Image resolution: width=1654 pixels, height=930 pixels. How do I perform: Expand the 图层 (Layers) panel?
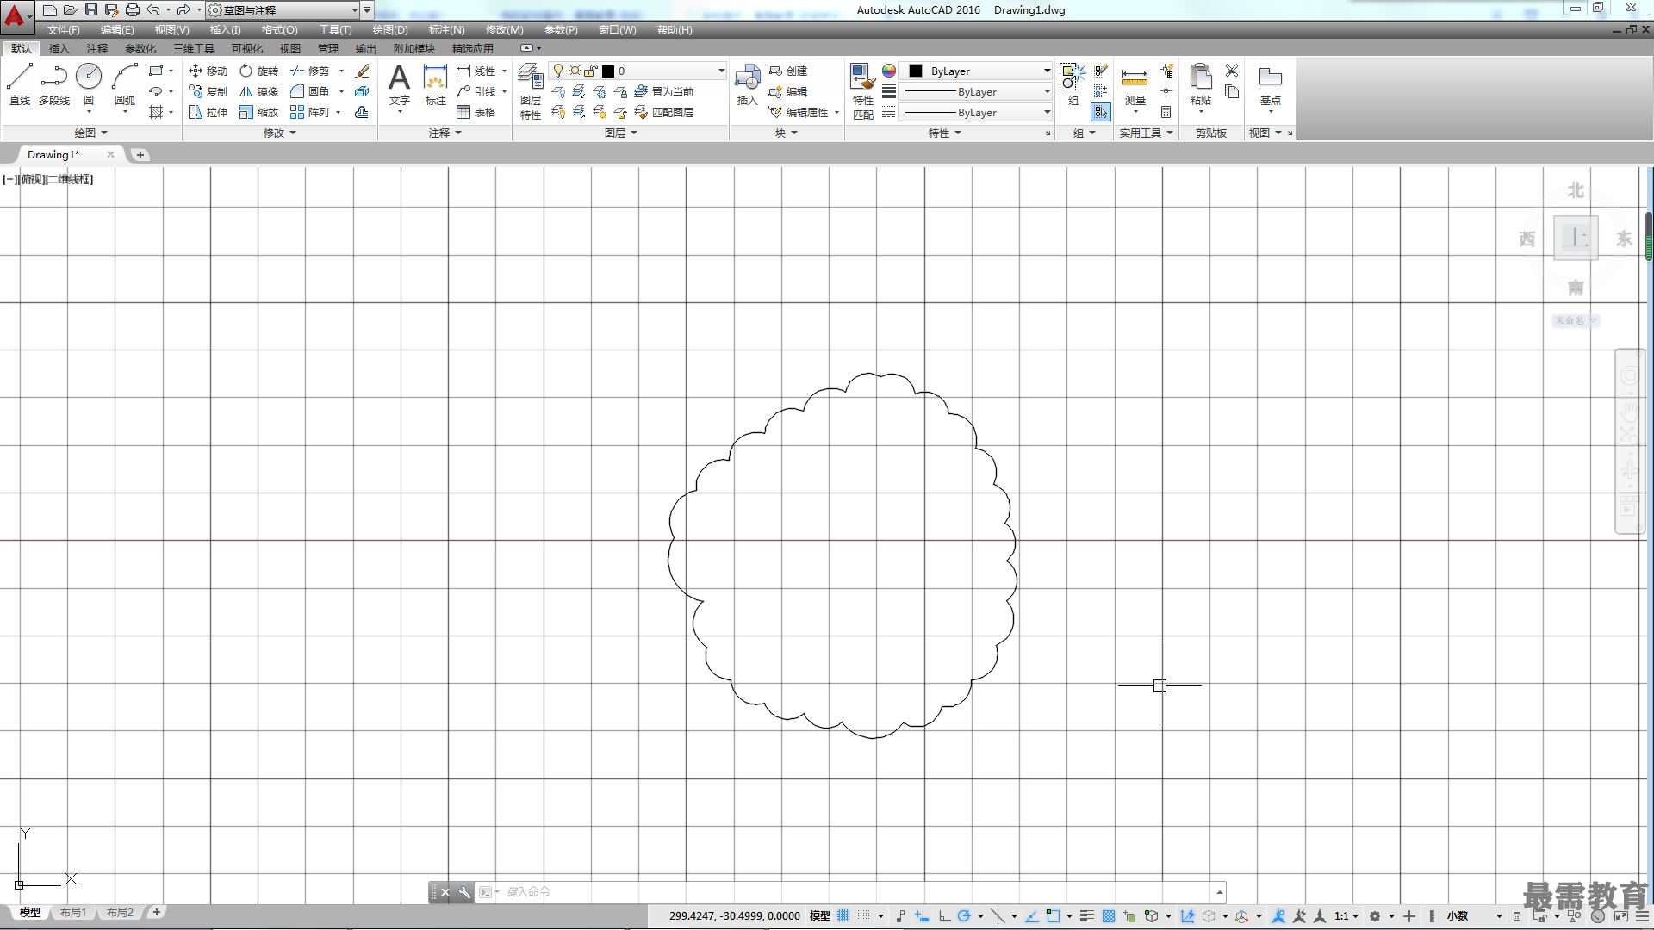tap(620, 133)
